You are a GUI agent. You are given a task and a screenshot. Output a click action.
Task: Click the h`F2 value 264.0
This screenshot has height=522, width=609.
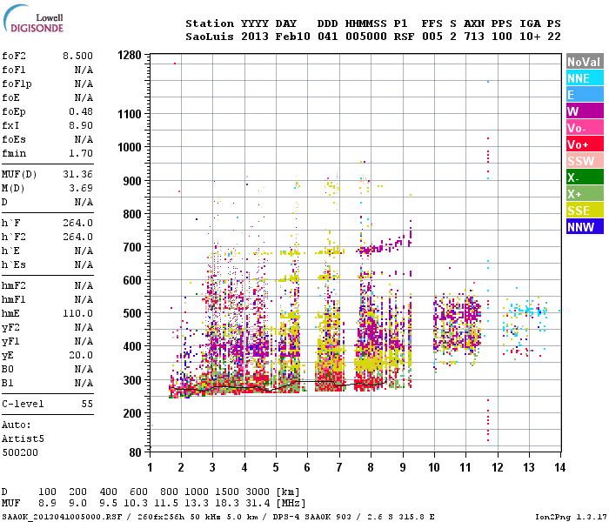[77, 237]
